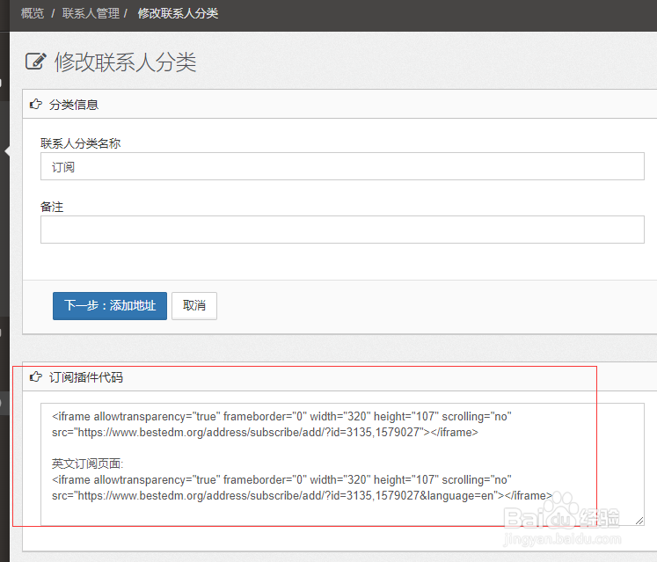The height and width of the screenshot is (562, 657).
Task: Open the 概览 breadcrumb link
Action: click(x=33, y=13)
